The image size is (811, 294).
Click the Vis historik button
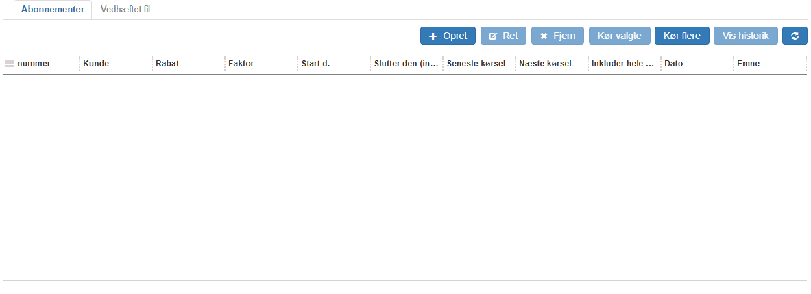click(x=746, y=36)
